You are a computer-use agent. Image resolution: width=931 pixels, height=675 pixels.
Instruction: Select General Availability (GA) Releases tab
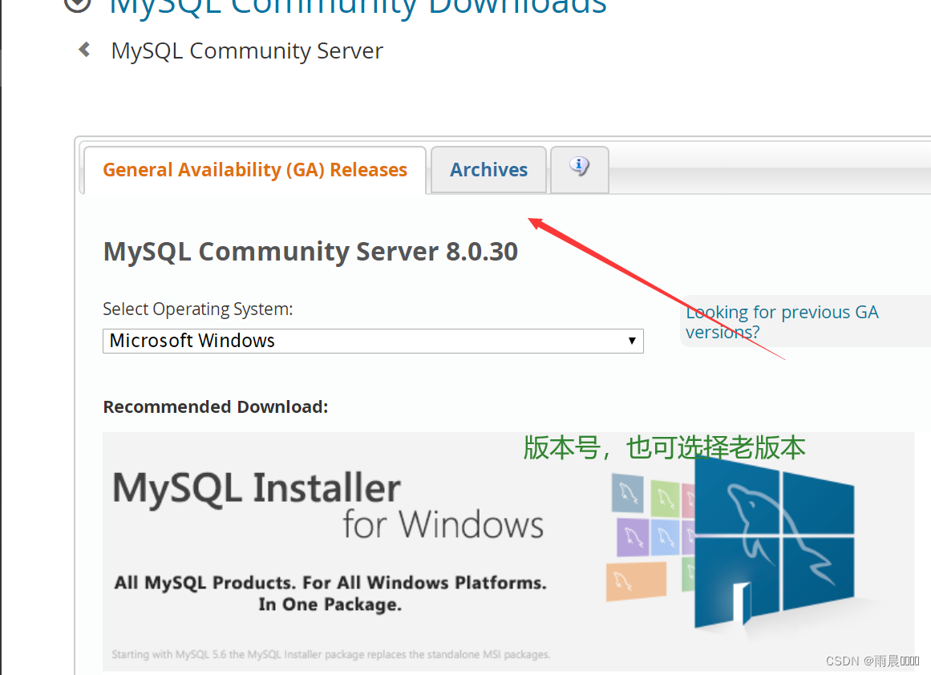click(255, 170)
